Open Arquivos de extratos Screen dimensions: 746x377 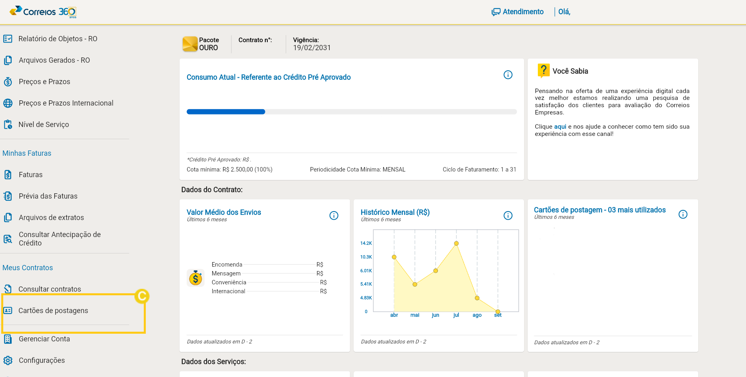point(51,218)
